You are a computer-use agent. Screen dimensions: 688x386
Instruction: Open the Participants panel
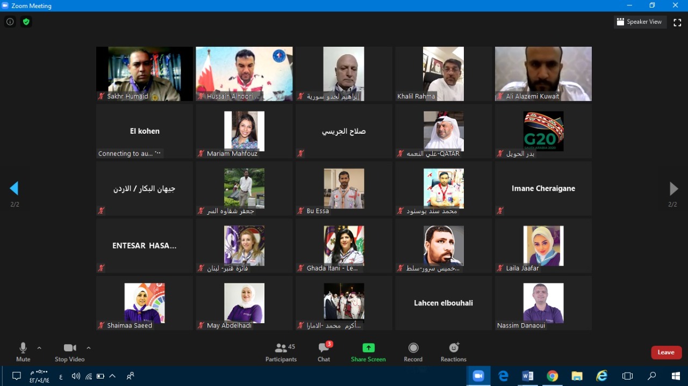coord(281,352)
